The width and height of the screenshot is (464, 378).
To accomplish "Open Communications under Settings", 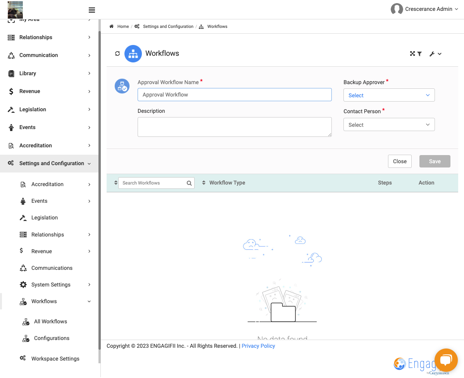I will (52, 268).
